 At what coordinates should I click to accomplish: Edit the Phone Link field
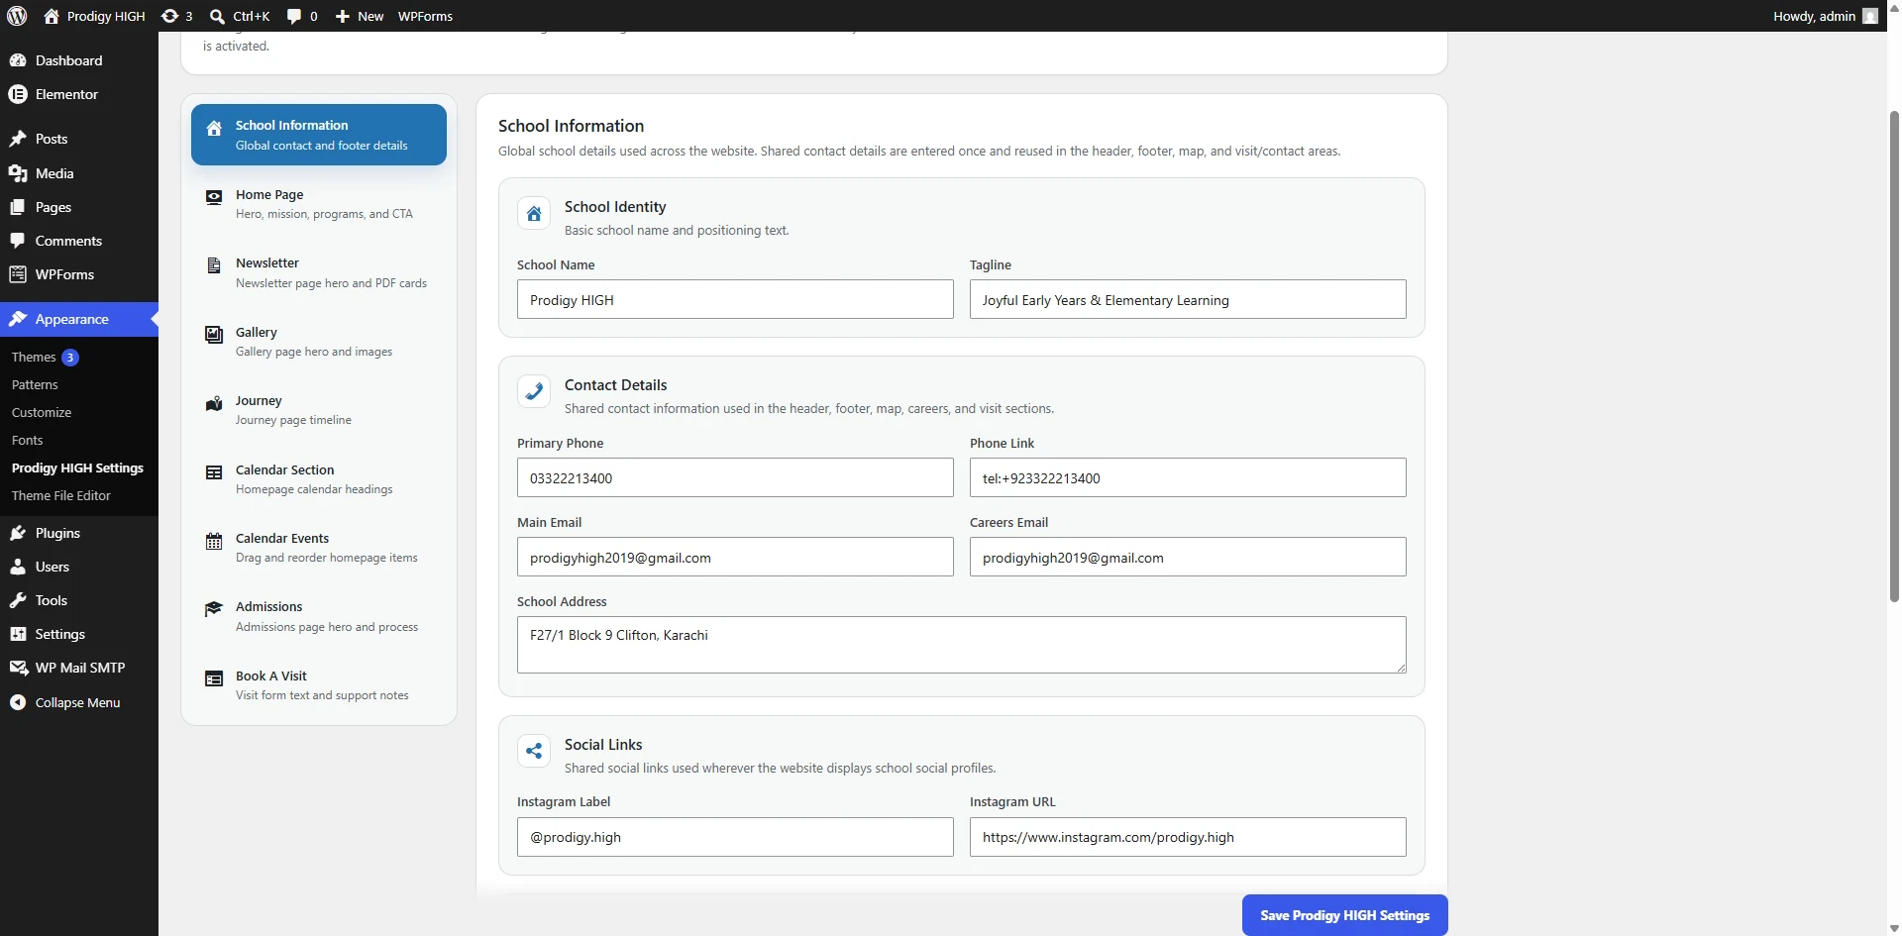pyautogui.click(x=1188, y=477)
